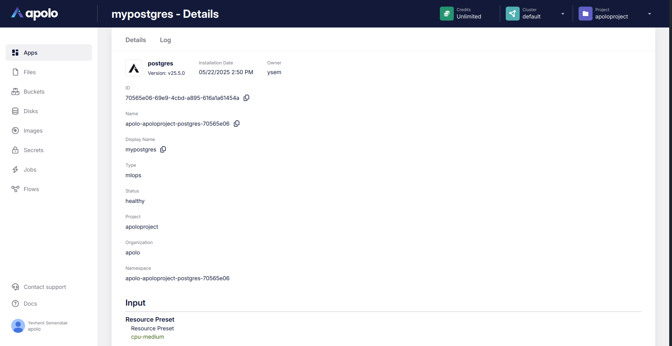Navigate to Secrets page

33,150
